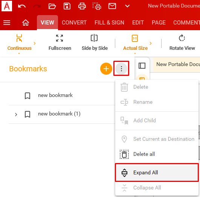Expand the new bookmark (1) chevron
This screenshot has width=200, height=197.
[16, 114]
